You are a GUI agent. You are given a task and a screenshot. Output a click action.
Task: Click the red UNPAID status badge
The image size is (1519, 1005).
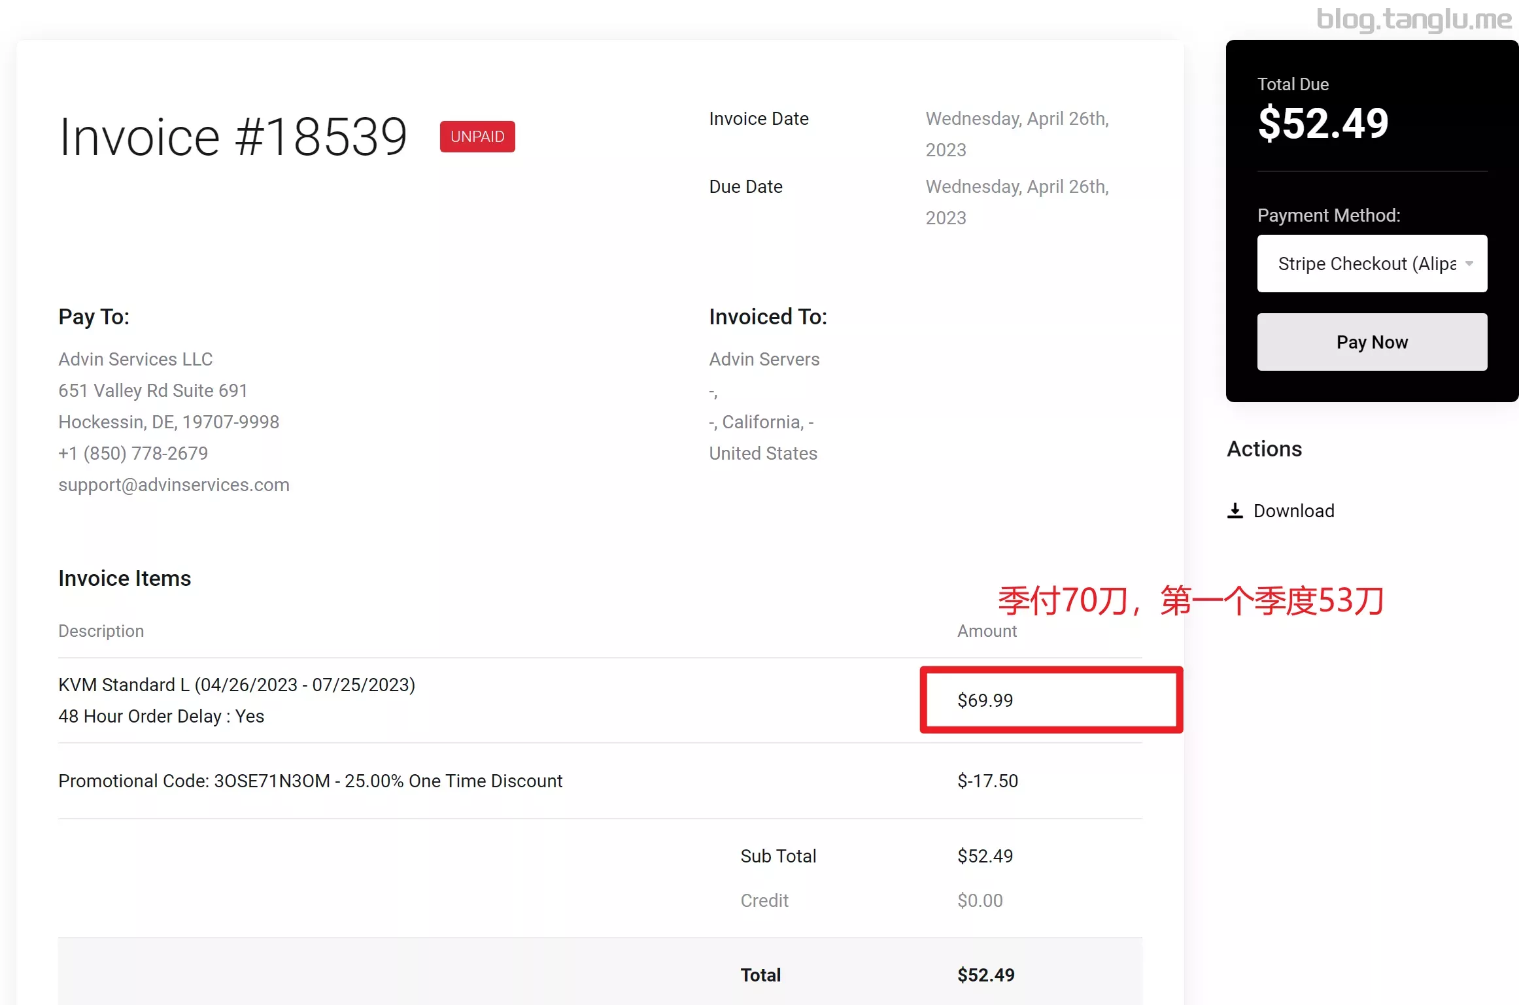[477, 137]
